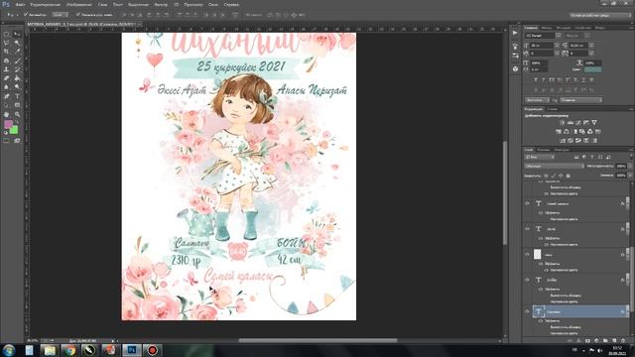The width and height of the screenshot is (635, 357).
Task: Open the fx layer style menu in panel footer
Action: 578,340
